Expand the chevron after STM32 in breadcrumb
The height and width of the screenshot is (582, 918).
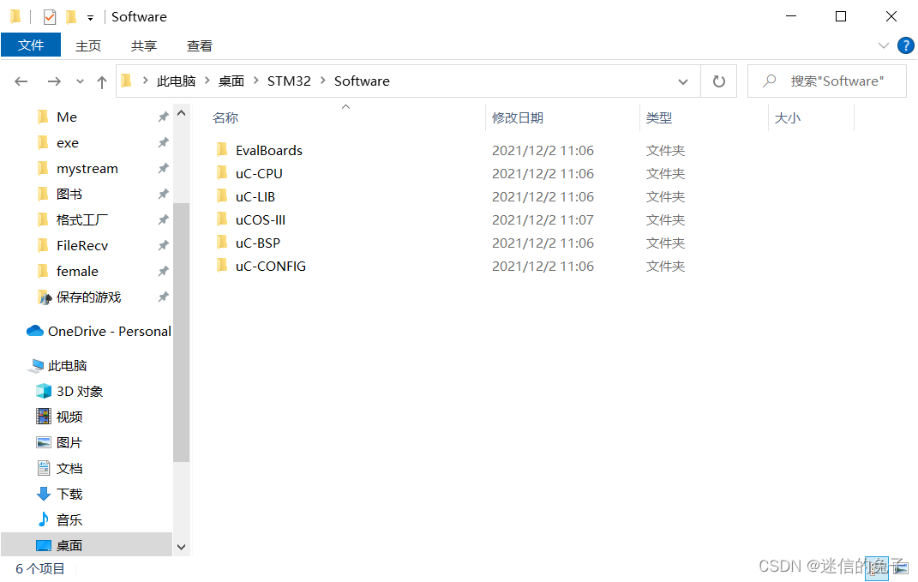[322, 81]
